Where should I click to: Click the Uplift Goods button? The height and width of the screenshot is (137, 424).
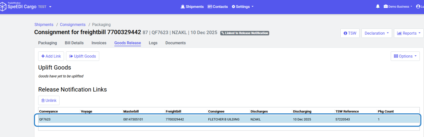(83, 56)
